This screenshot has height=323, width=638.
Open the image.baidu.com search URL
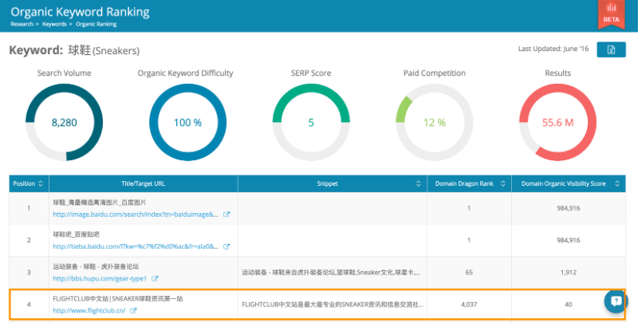[136, 215]
